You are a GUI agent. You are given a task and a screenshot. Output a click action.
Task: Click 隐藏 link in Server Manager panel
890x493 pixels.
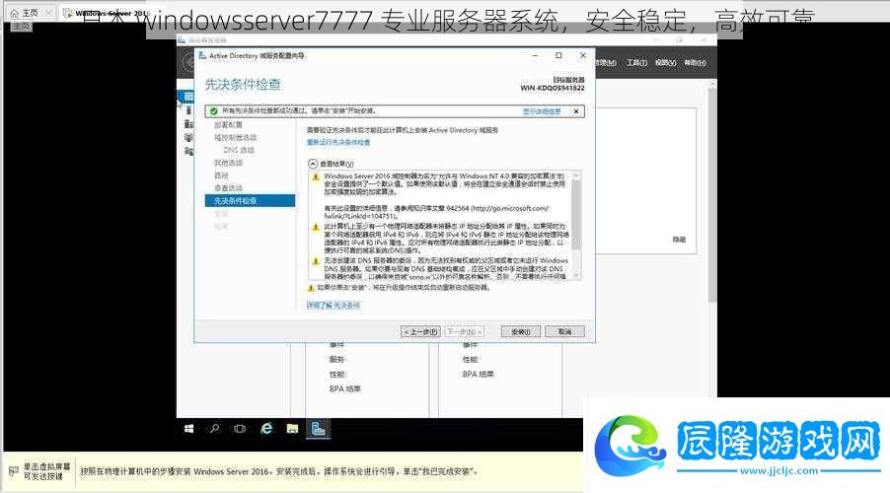pos(680,240)
